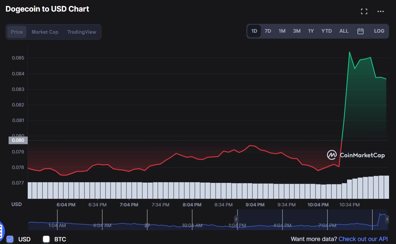Select the 1M time range
Screen dimensions: 396x244
point(282,31)
